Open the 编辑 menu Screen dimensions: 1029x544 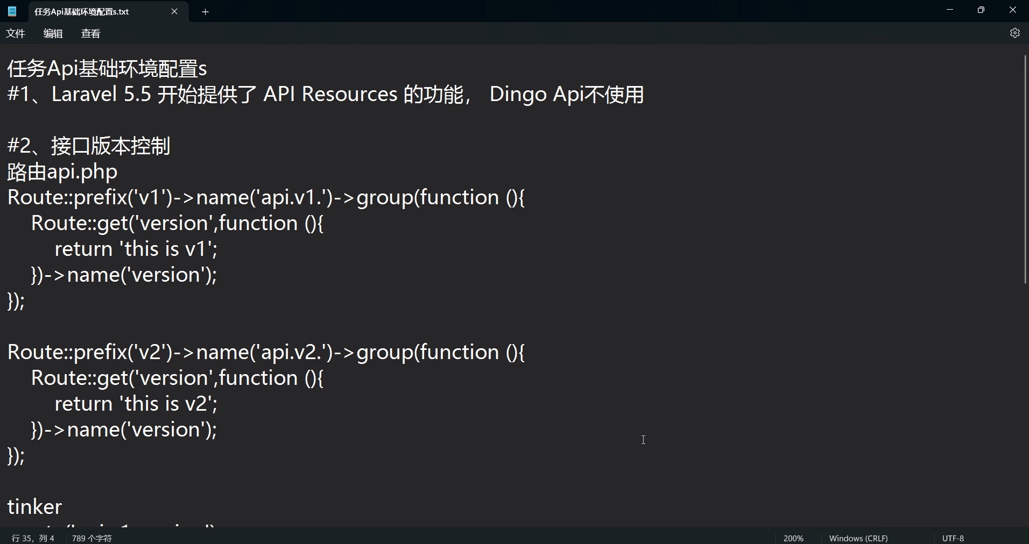point(52,33)
